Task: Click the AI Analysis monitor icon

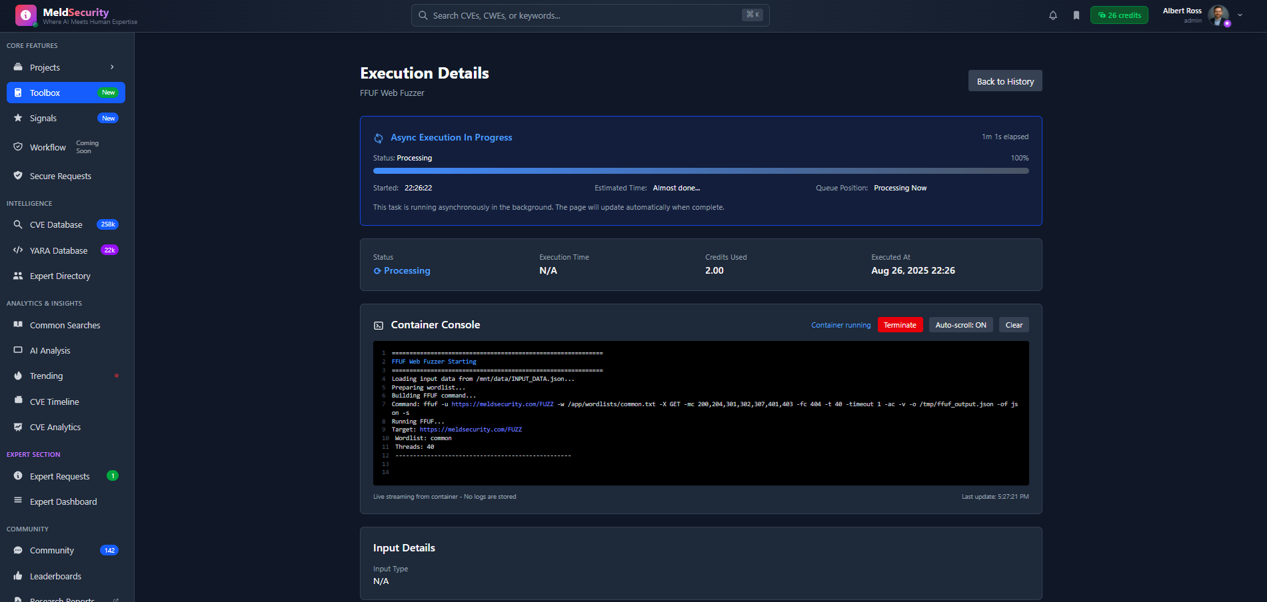Action: pyautogui.click(x=18, y=350)
